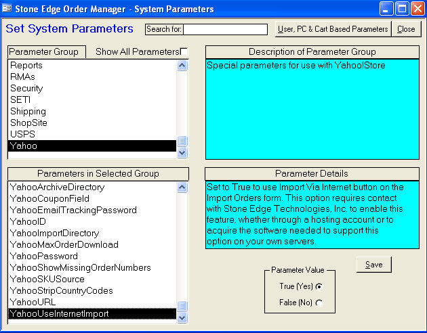Click the Parameter Details text box

(x=312, y=215)
